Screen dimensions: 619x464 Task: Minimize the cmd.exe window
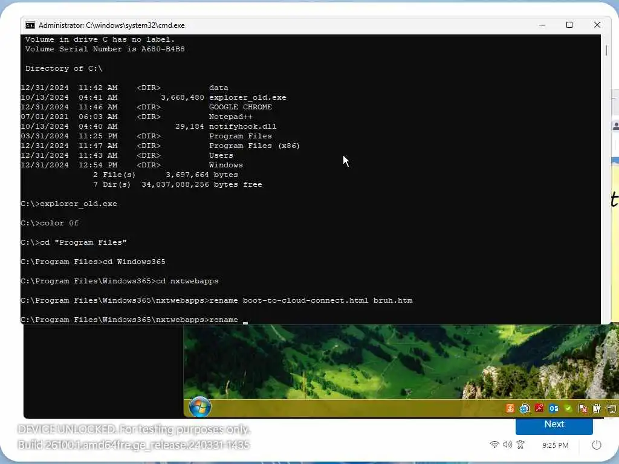click(542, 25)
